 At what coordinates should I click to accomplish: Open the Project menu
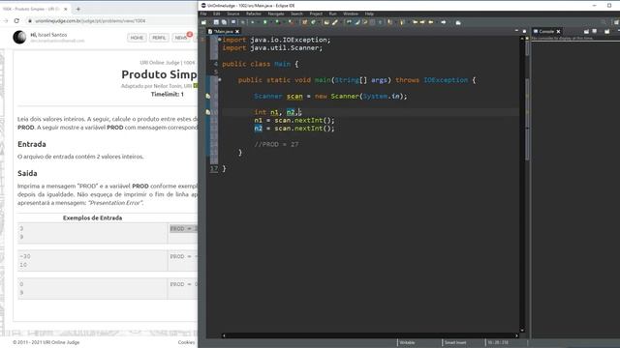tap(316, 14)
